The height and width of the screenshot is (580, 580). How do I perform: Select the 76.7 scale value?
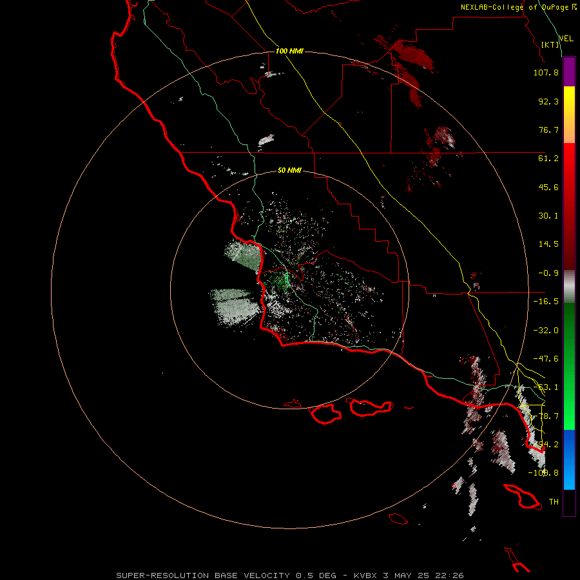pyautogui.click(x=548, y=130)
